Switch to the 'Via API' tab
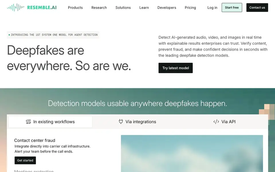 tap(224, 122)
